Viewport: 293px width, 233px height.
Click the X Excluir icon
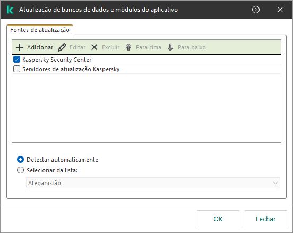pyautogui.click(x=94, y=47)
